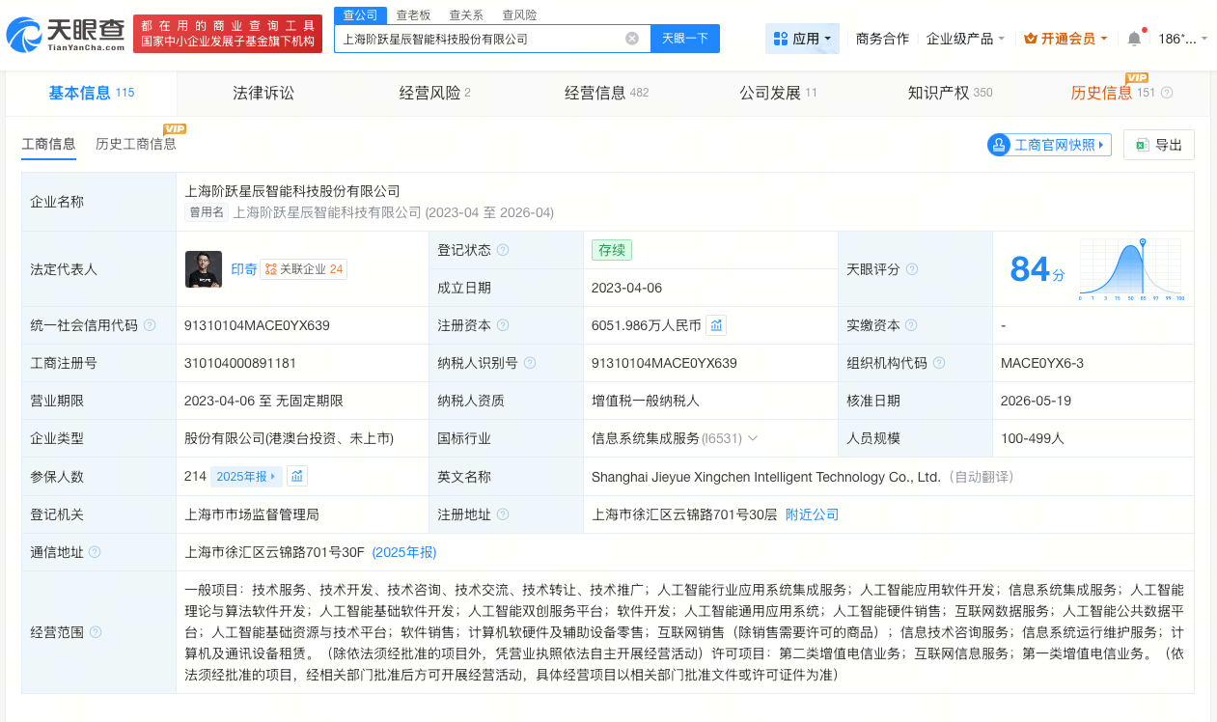1217x722 pixels.
Task: Click credit code 91310104MACE0YX639 under 统一社会信用代码
Action: [257, 325]
